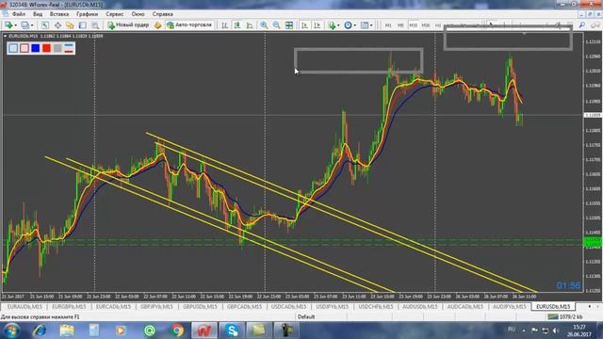Open the Справка menu
This screenshot has width=603, height=339.
point(163,14)
